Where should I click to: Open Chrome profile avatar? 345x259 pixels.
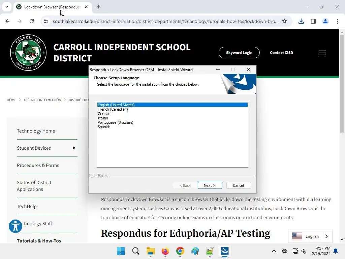coord(325,21)
